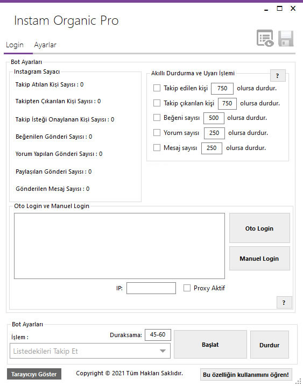Click the floppy disk save icon
303x386 pixels.
pos(286,38)
